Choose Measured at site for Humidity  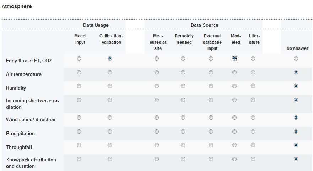[157, 86]
